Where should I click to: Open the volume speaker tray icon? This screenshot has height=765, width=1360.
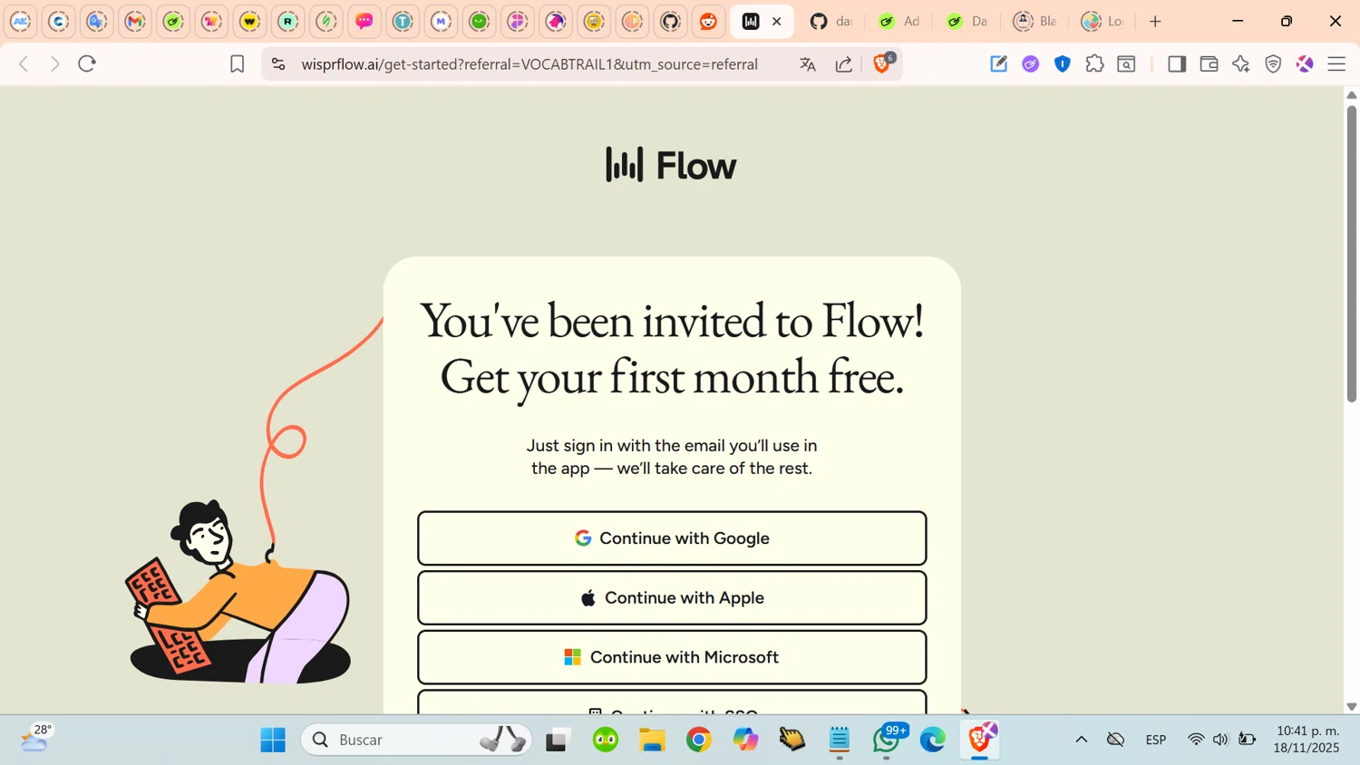pyautogui.click(x=1220, y=740)
